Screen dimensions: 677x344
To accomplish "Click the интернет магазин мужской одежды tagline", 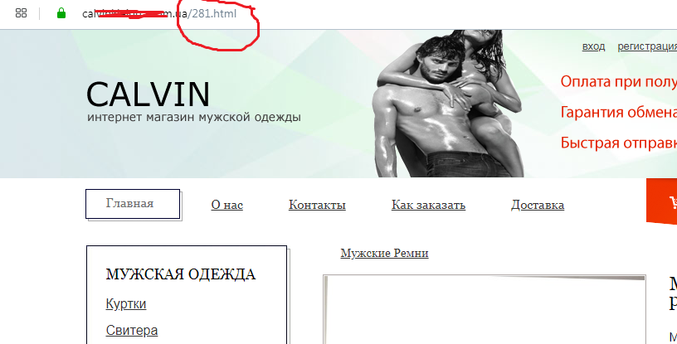I will coord(194,117).
